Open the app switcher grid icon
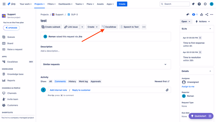The height and width of the screenshot is (122, 216). 4,4
